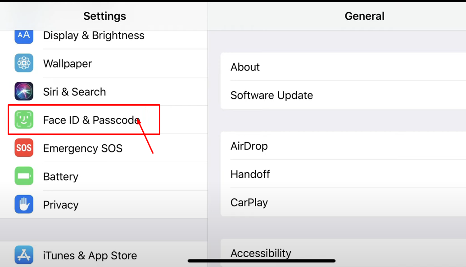
Task: Open the iTunes & App Store icon
Action: pyautogui.click(x=24, y=255)
